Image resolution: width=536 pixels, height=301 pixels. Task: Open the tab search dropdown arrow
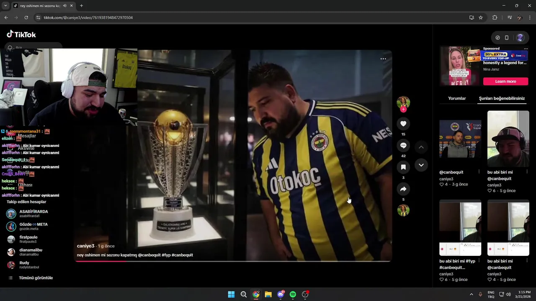point(5,6)
